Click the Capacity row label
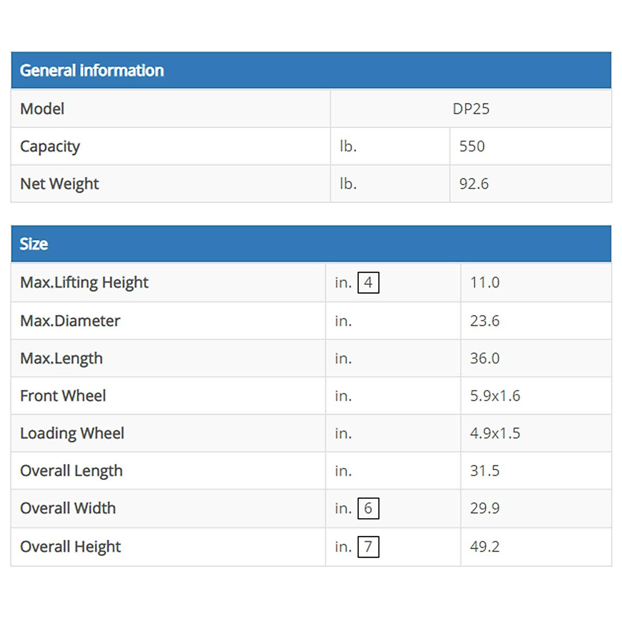This screenshot has height=622, width=622. pos(50,147)
